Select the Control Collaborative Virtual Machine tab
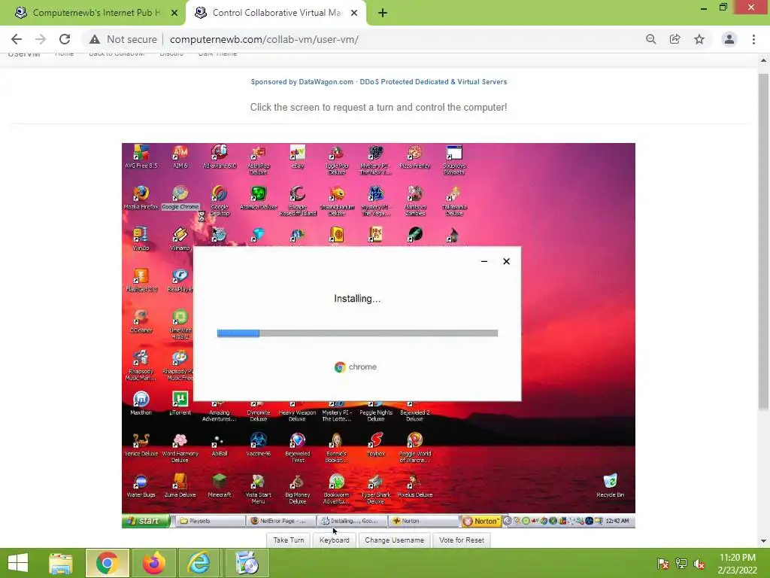 [277, 13]
